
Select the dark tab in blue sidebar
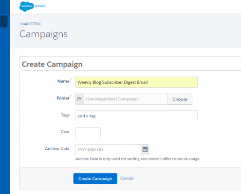coord(3,21)
